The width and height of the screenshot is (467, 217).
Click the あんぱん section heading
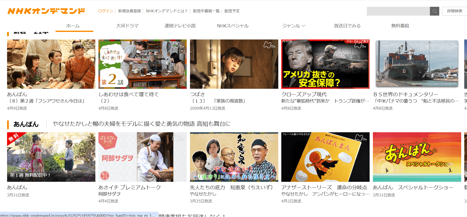point(26,124)
